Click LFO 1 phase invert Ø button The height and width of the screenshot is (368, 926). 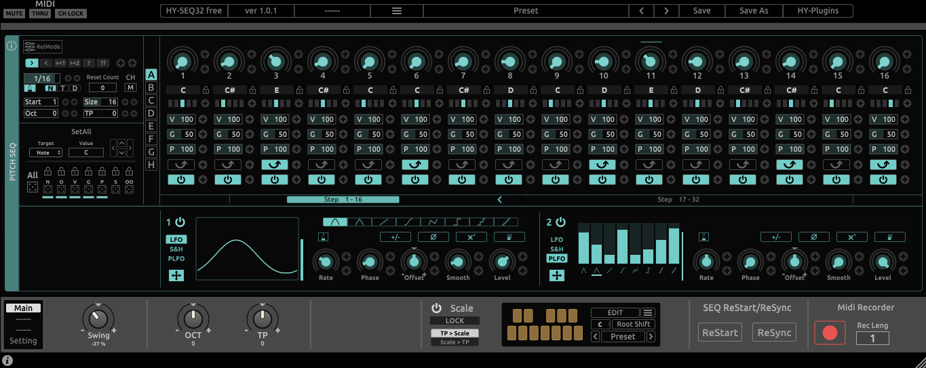pyautogui.click(x=433, y=237)
